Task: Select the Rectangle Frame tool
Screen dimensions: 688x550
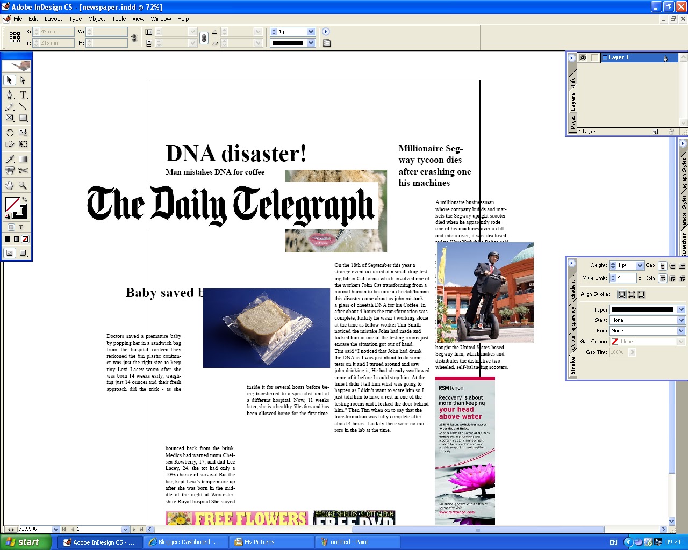Action: [10, 118]
